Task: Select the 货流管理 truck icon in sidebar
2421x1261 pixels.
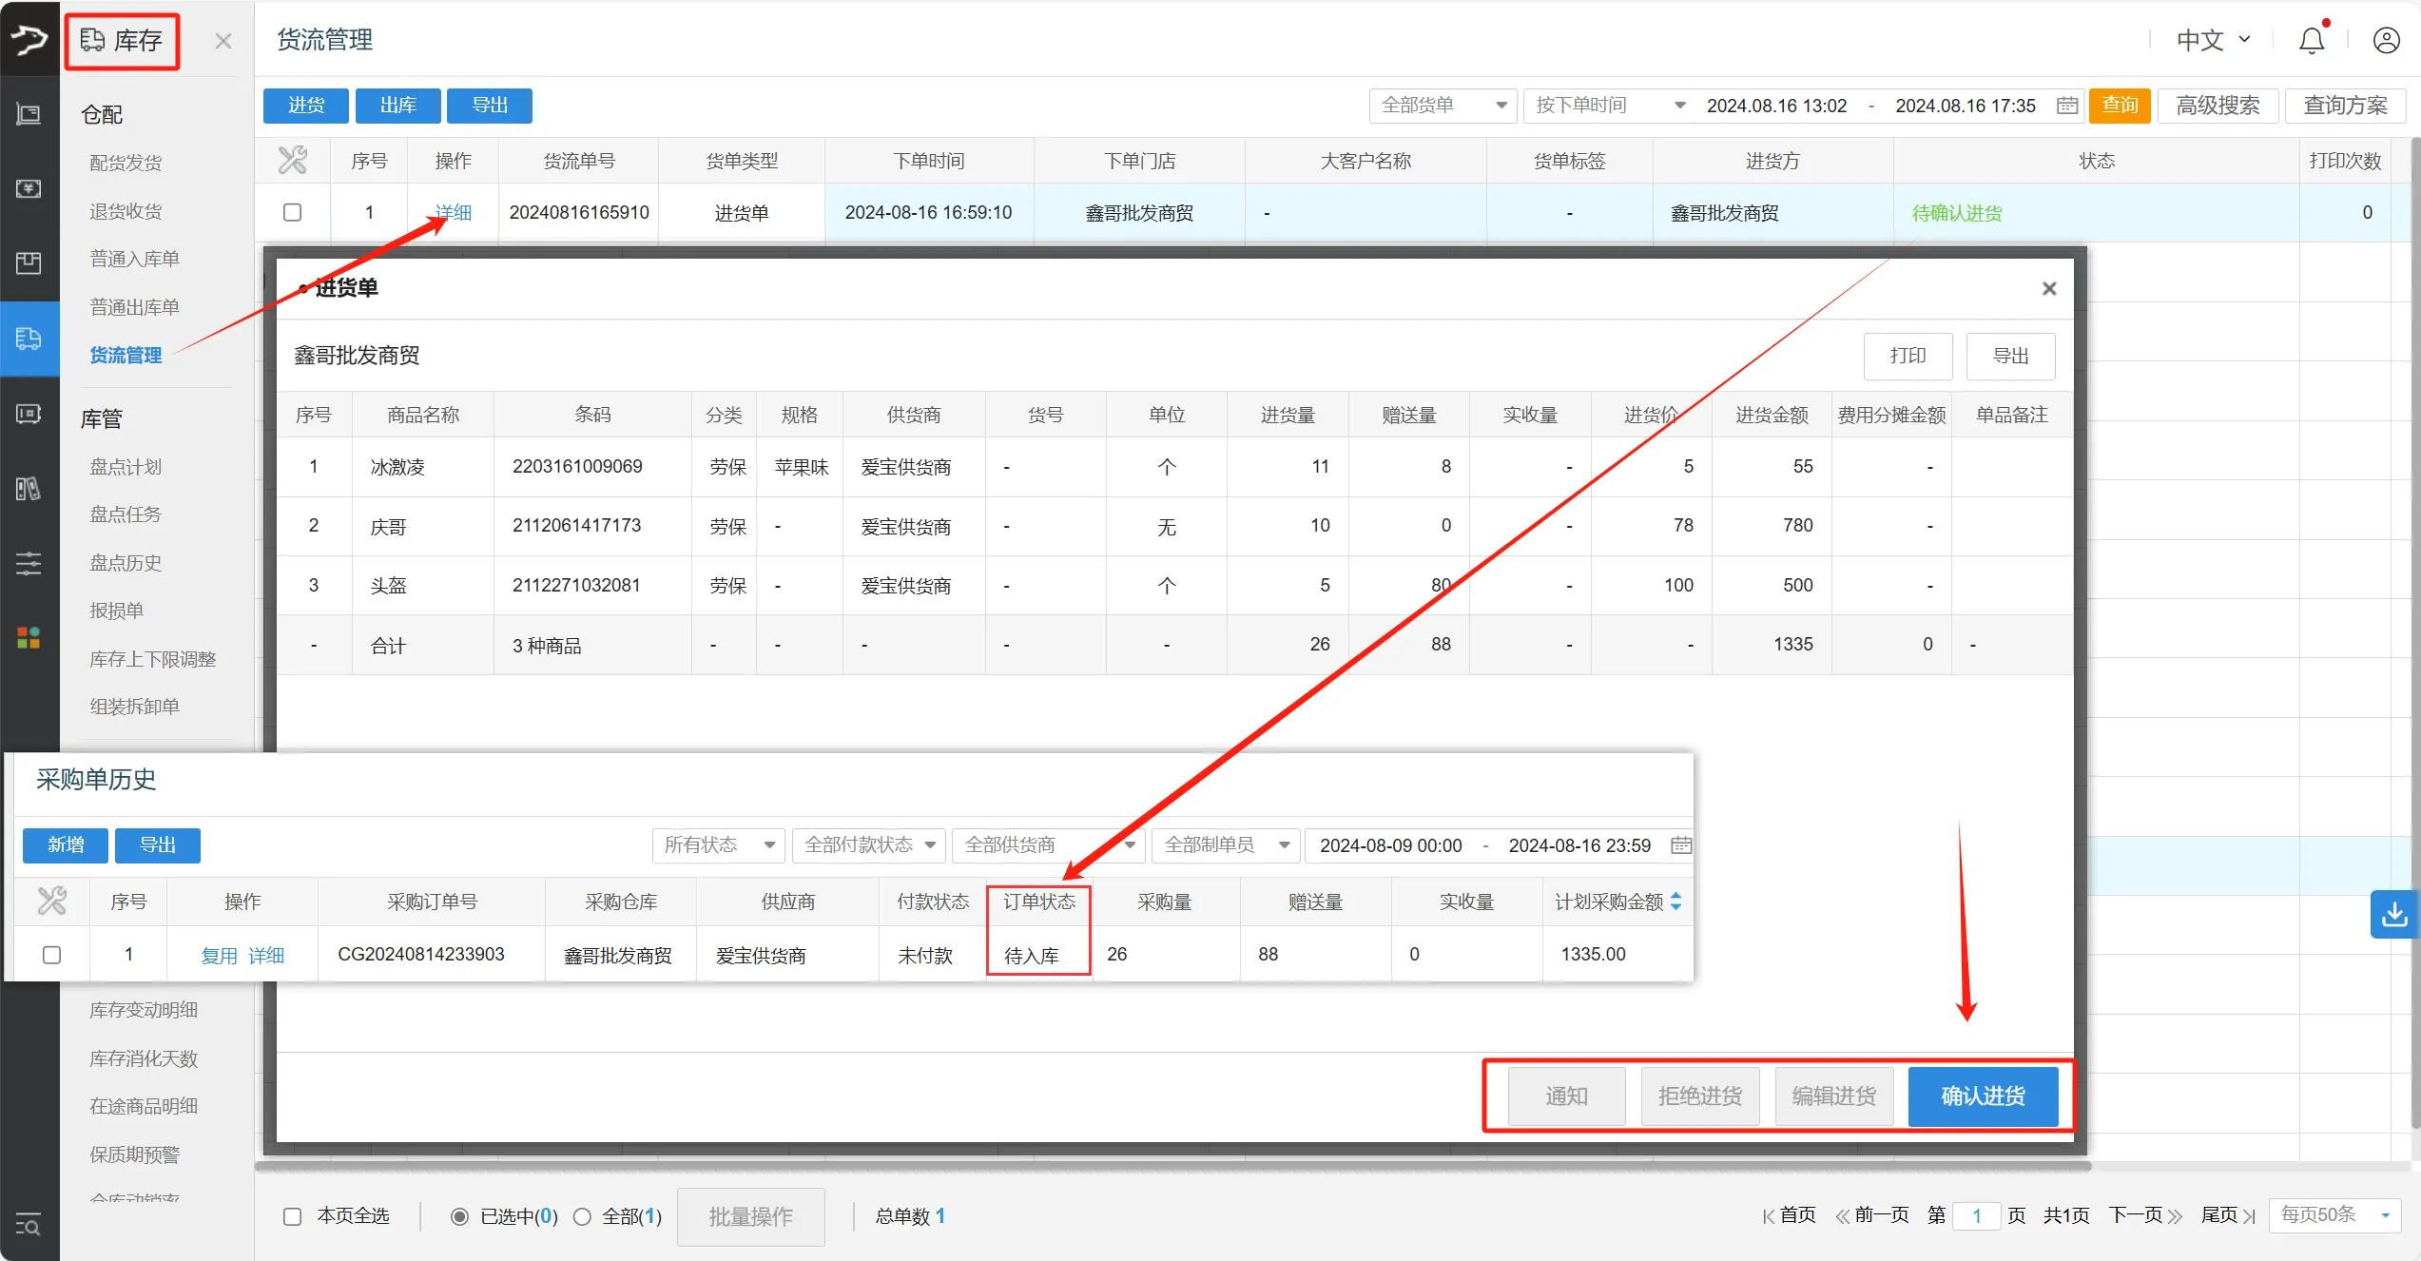Action: (29, 339)
